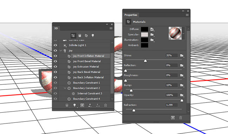228x134 pixels.
Task: Click render icon in Properties panel footer
Action: coord(173,118)
